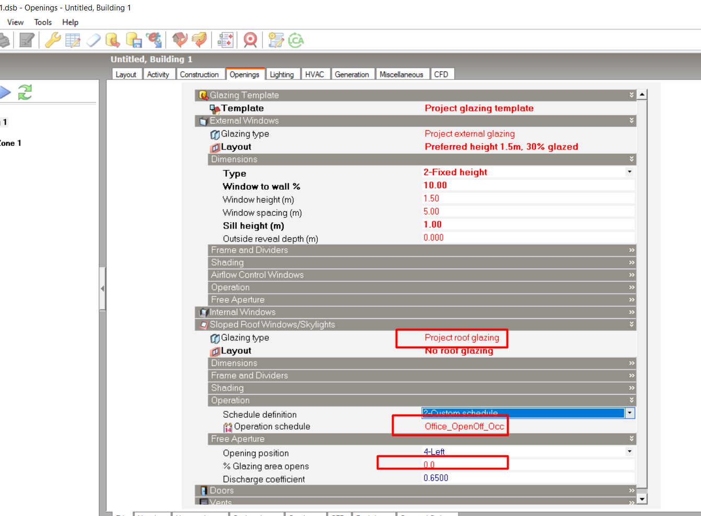Click the Glazing Template section icon

tap(203, 95)
